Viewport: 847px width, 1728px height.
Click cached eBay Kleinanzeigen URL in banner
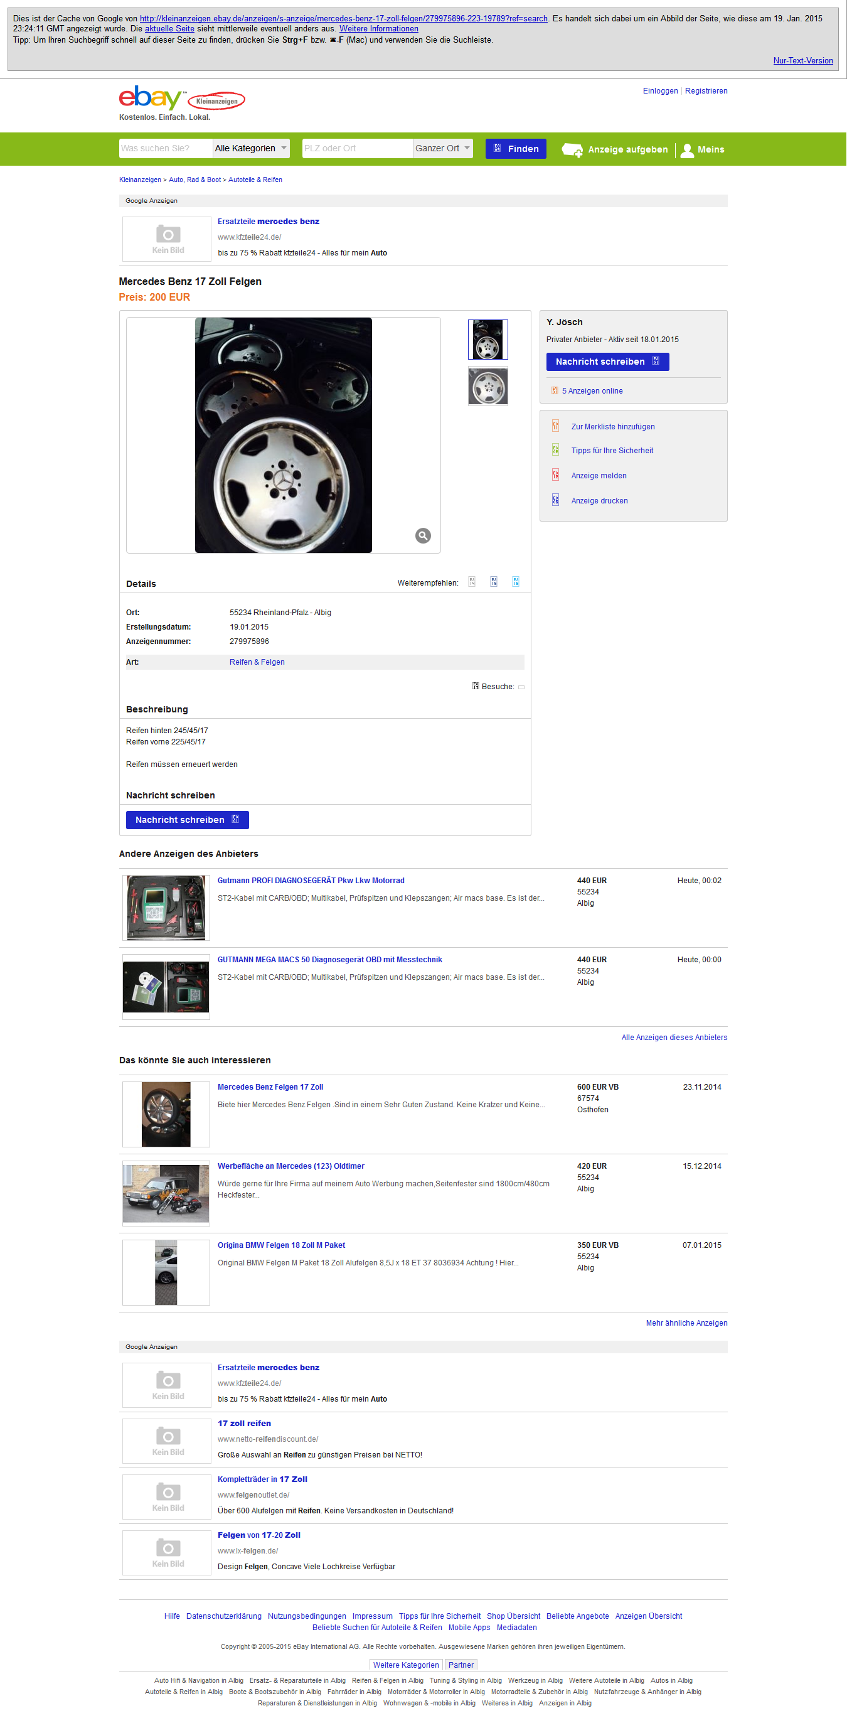(x=343, y=18)
